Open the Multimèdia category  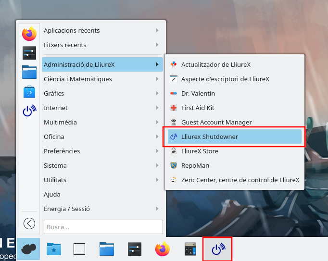[102, 122]
